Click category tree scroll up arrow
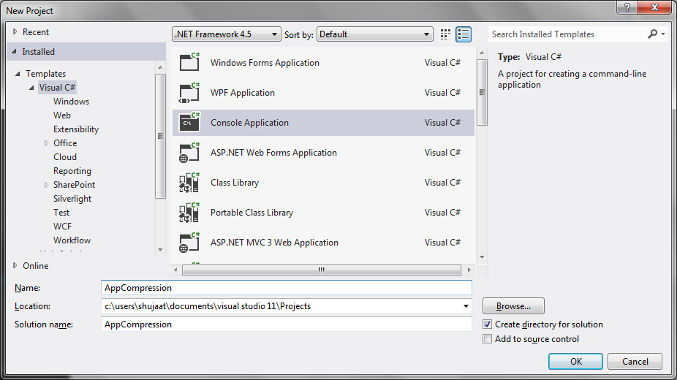The height and width of the screenshot is (380, 677). [160, 67]
